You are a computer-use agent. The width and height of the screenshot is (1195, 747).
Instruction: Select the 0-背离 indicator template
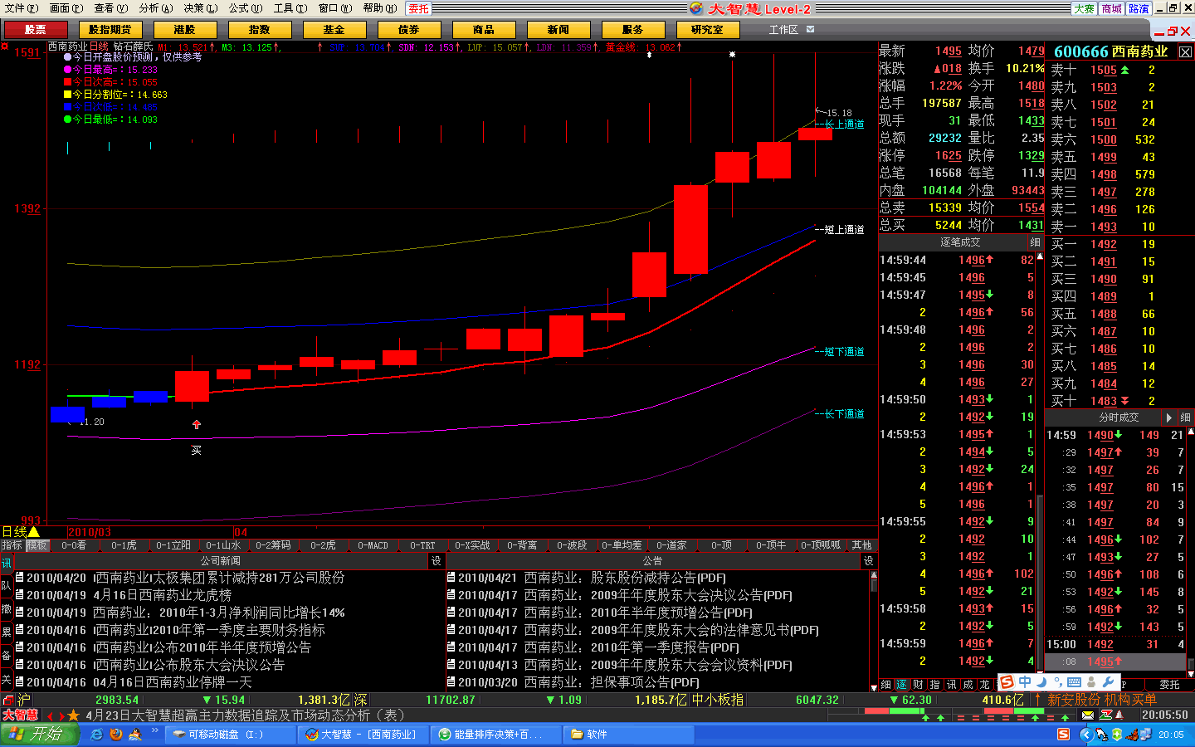point(522,545)
